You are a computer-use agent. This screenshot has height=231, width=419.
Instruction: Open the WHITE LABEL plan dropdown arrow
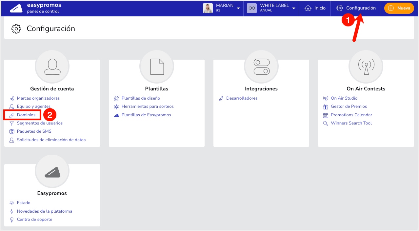(294, 9)
